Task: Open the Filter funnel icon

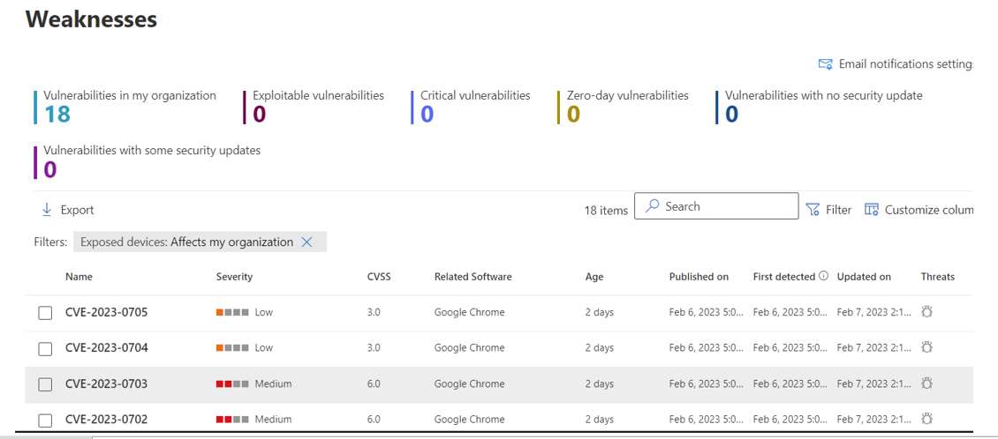Action: coord(813,210)
